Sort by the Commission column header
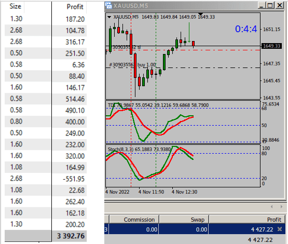Screen dimensions: 288x244 click(x=134, y=220)
